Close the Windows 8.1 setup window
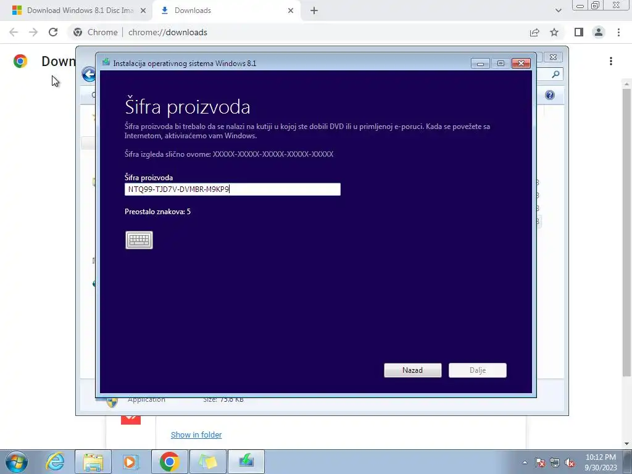Image resolution: width=632 pixels, height=474 pixels. coord(521,64)
